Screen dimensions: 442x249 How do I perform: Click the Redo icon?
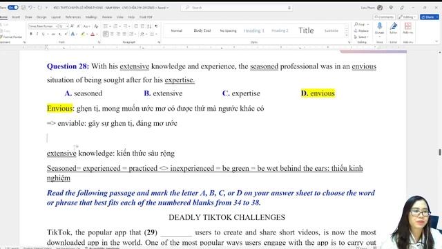pos(39,8)
